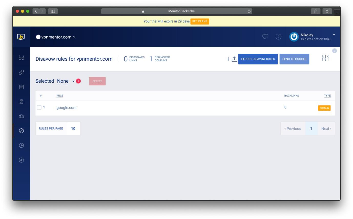Click the browser forward arrow
Screen dimensions: 353x219
point(43,11)
